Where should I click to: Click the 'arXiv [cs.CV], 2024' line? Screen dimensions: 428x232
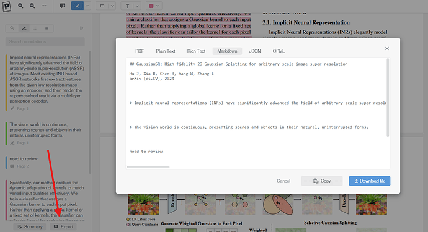pyautogui.click(x=151, y=79)
